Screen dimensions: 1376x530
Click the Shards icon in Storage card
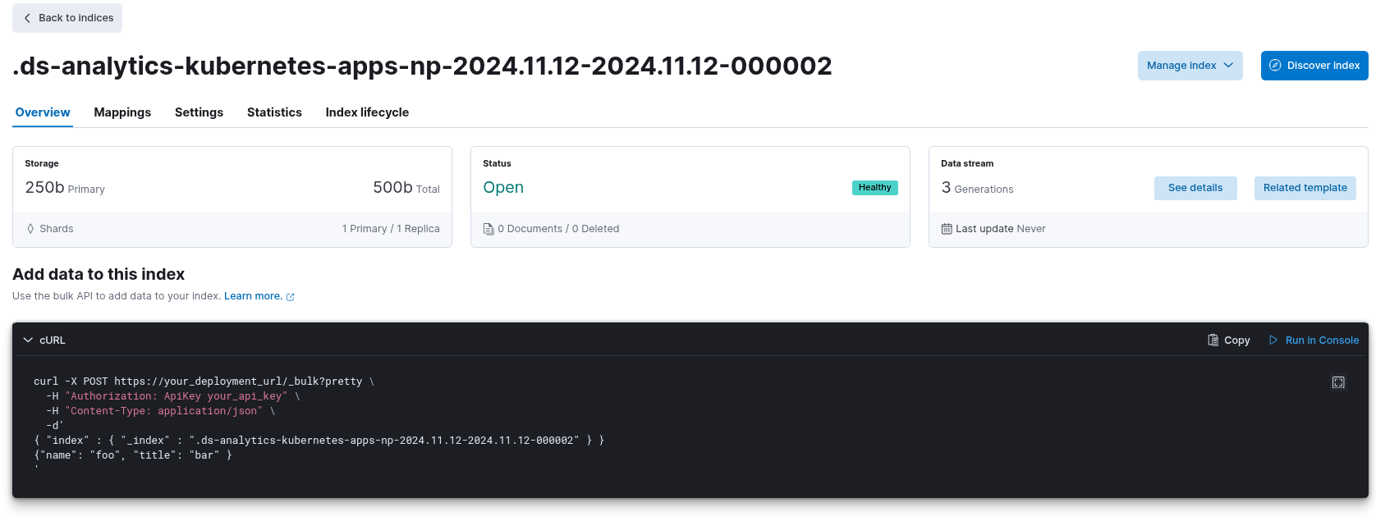pos(31,229)
